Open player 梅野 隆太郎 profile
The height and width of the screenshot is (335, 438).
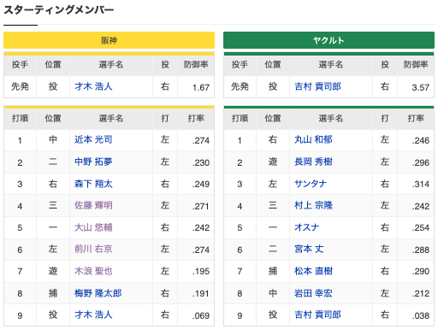pos(98,293)
